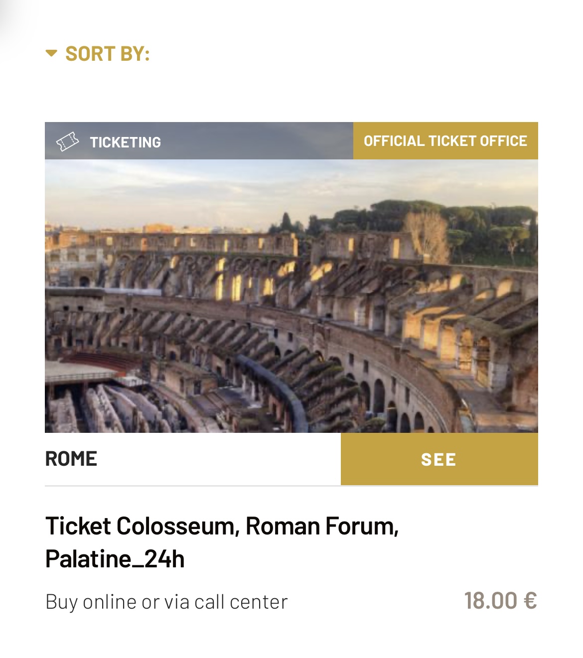Click the Palatine_24h title line
The image size is (583, 658).
(115, 559)
